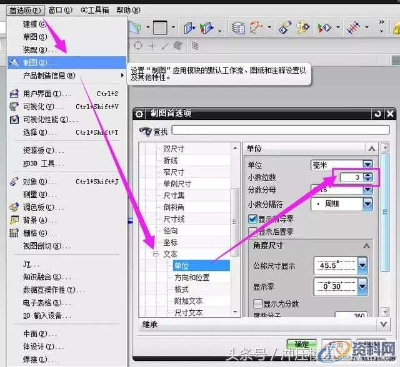Select 附加文本 in the tree
The width and height of the screenshot is (400, 367).
click(x=188, y=301)
